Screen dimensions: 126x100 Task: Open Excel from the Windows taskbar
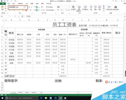click(60, 98)
